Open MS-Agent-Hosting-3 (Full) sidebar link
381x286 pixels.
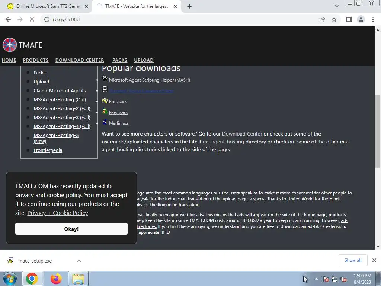coord(62,117)
